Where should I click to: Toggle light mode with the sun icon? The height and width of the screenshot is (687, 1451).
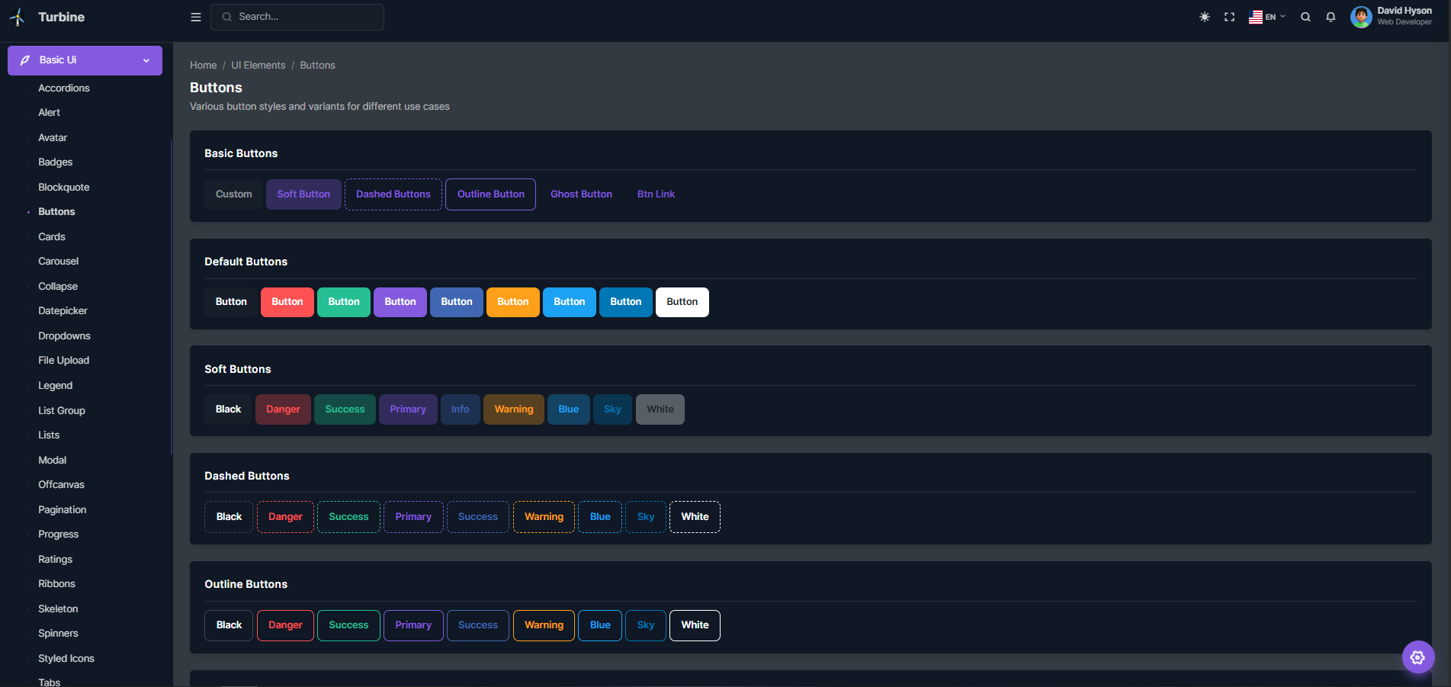[x=1203, y=16]
